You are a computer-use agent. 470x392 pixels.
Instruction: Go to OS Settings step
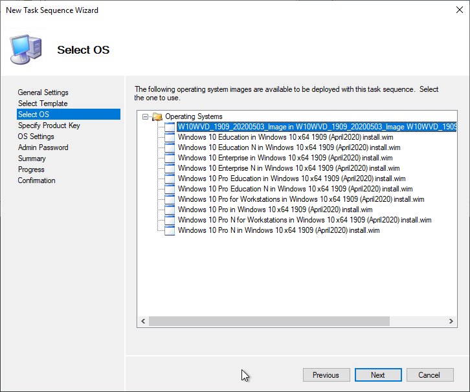pos(36,136)
